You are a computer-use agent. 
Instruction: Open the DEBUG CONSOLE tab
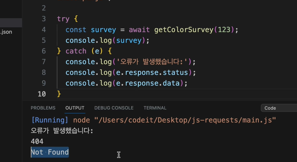tap(114, 108)
